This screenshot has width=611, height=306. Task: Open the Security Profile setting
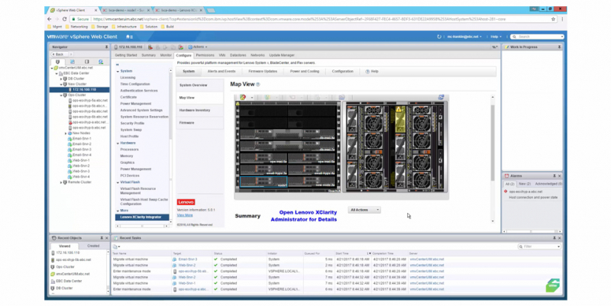132,124
